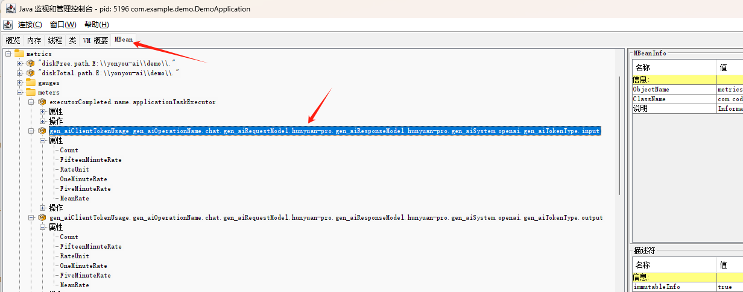The height and width of the screenshot is (292, 743).
Task: Switch to the 线程 tab
Action: click(55, 40)
